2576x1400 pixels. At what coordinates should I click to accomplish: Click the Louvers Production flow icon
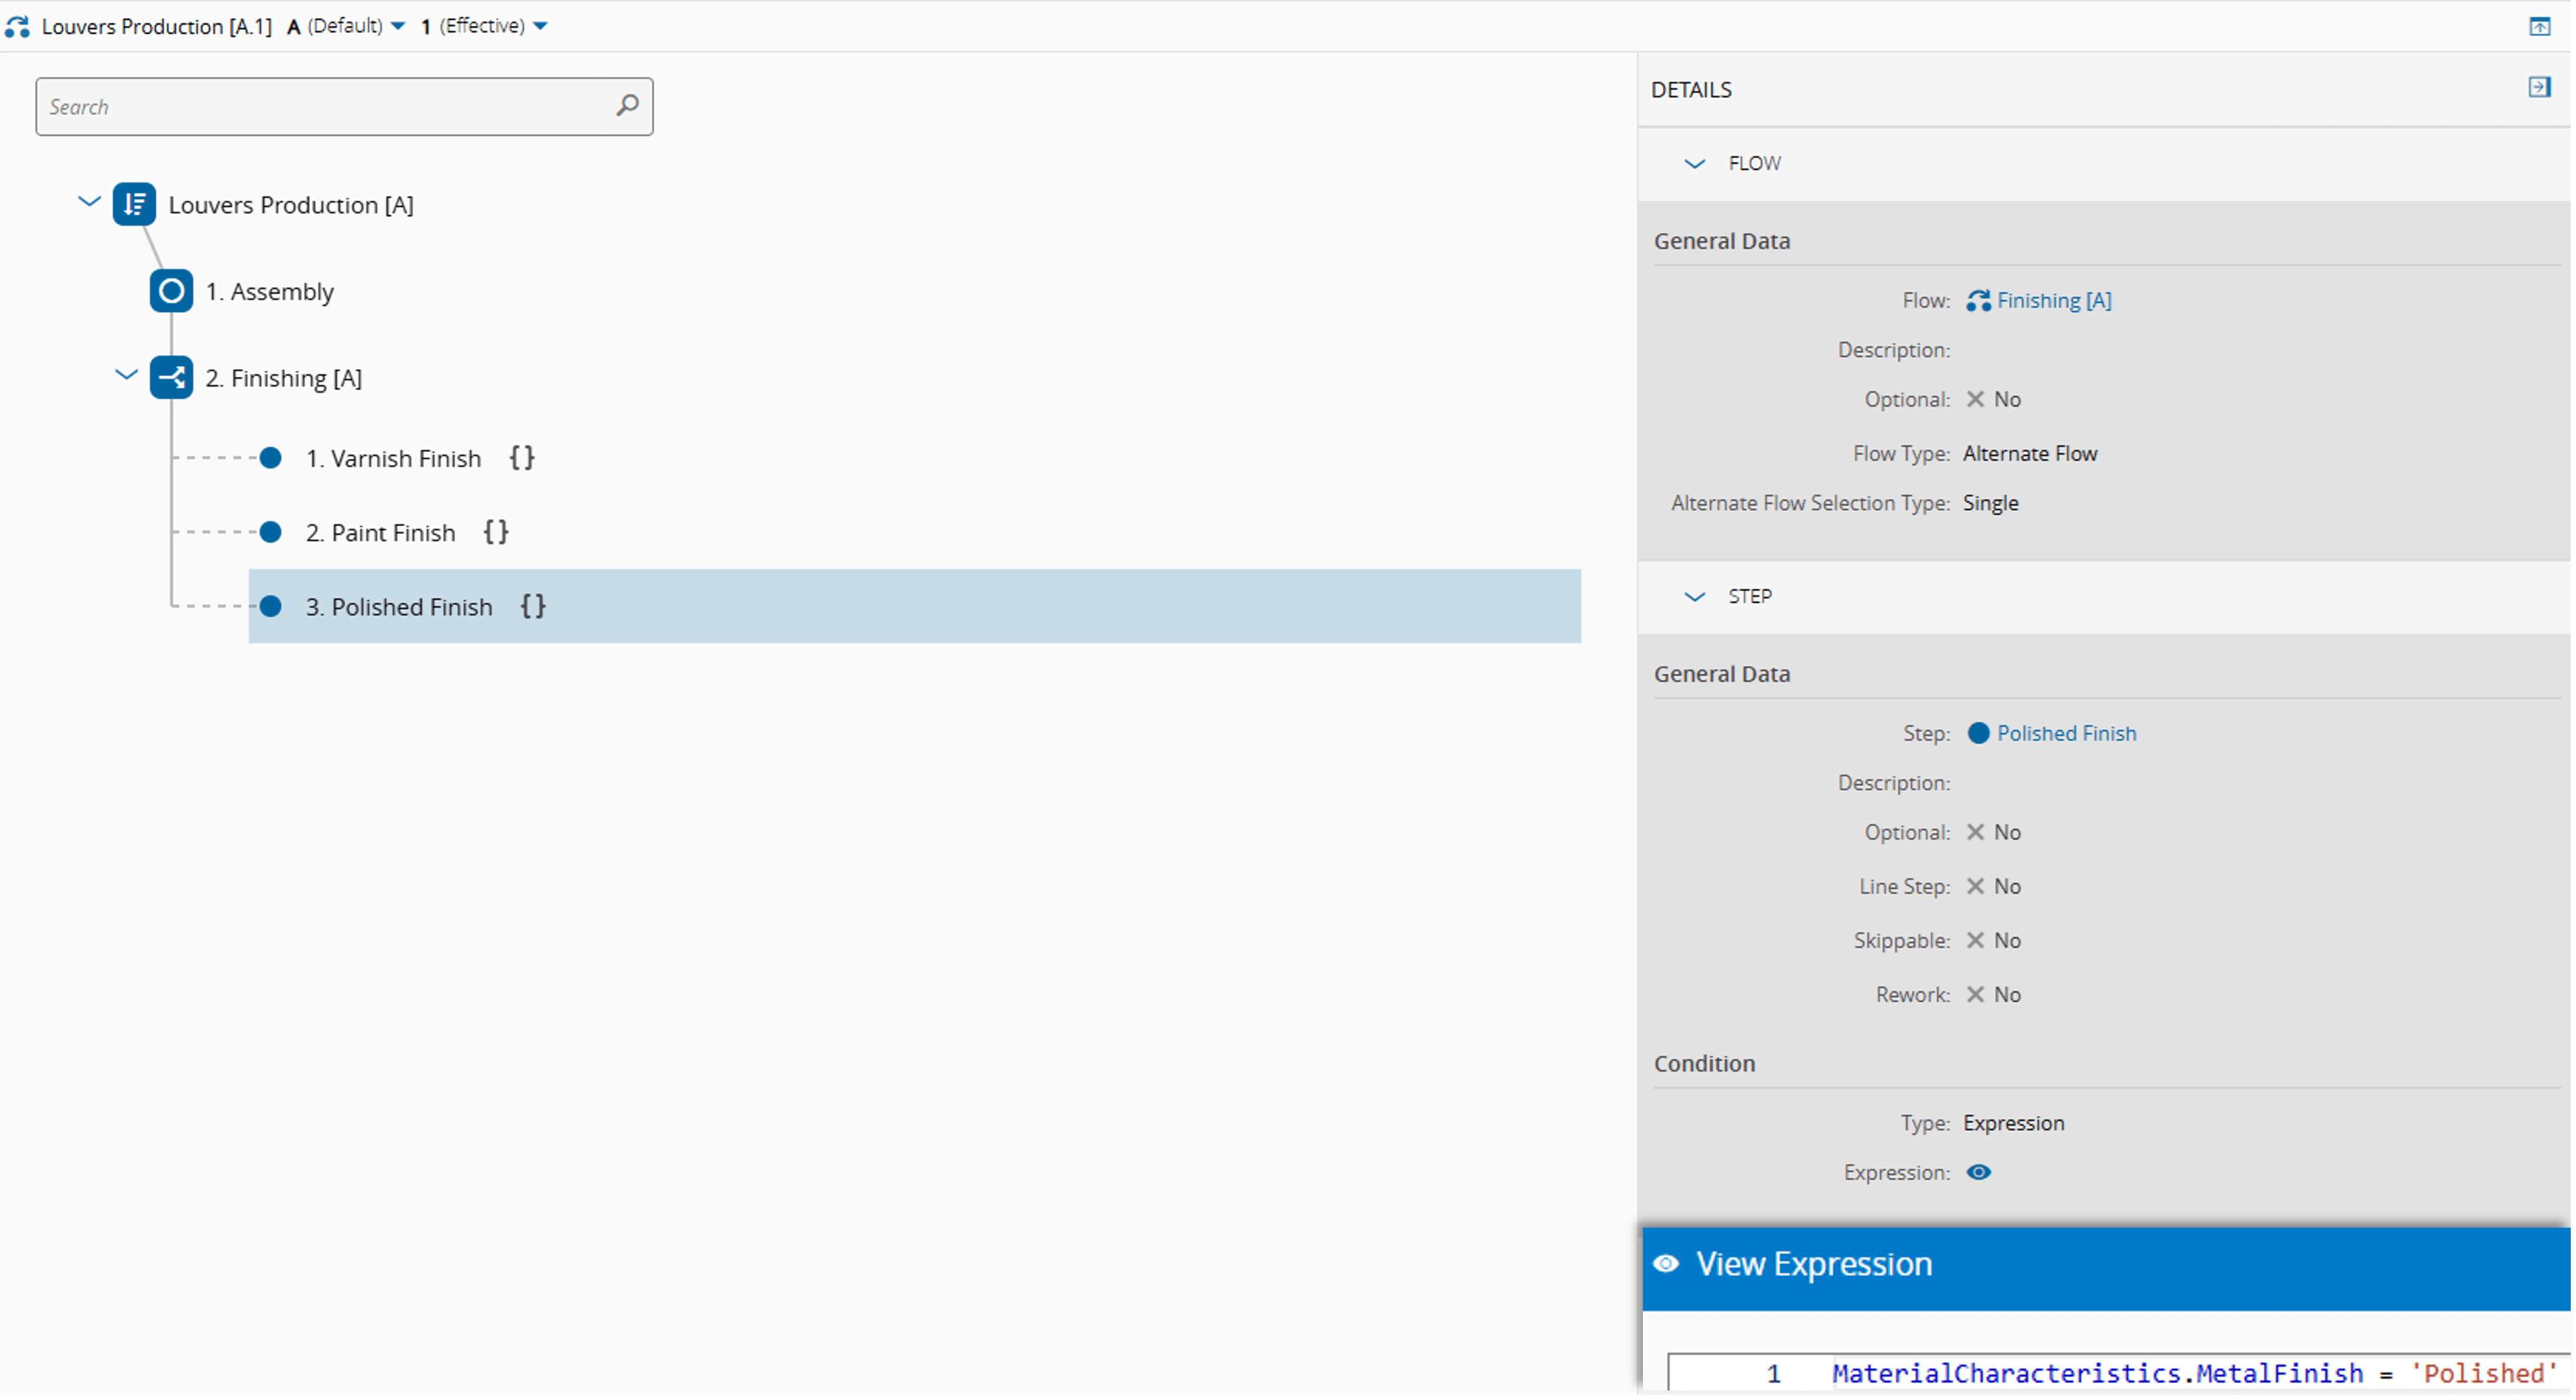click(x=134, y=204)
